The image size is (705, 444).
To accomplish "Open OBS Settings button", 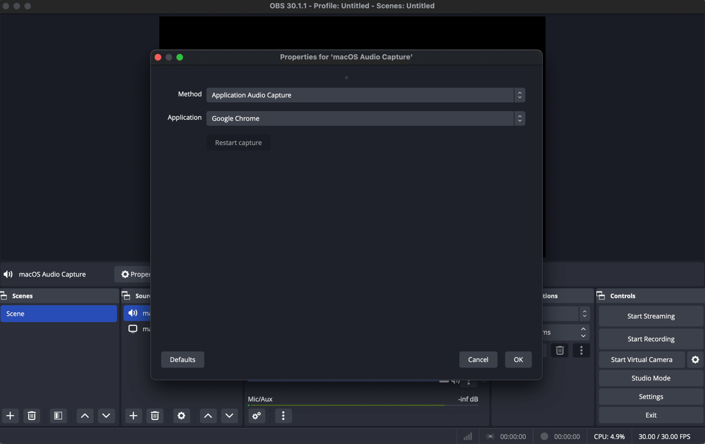I will [x=651, y=397].
